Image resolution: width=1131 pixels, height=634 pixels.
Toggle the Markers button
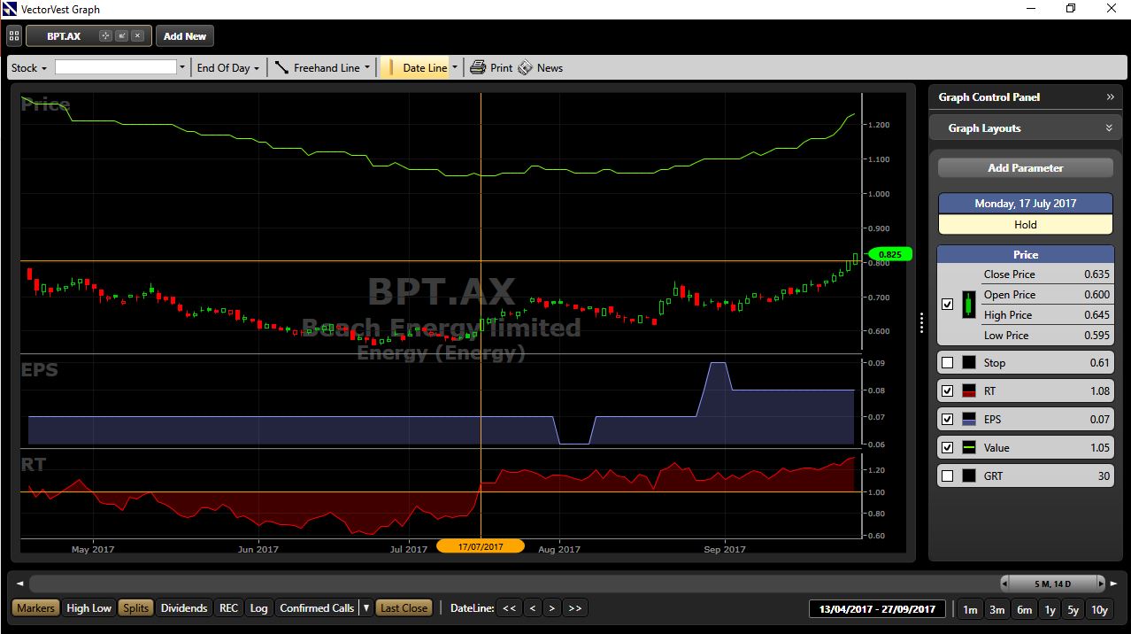click(35, 608)
